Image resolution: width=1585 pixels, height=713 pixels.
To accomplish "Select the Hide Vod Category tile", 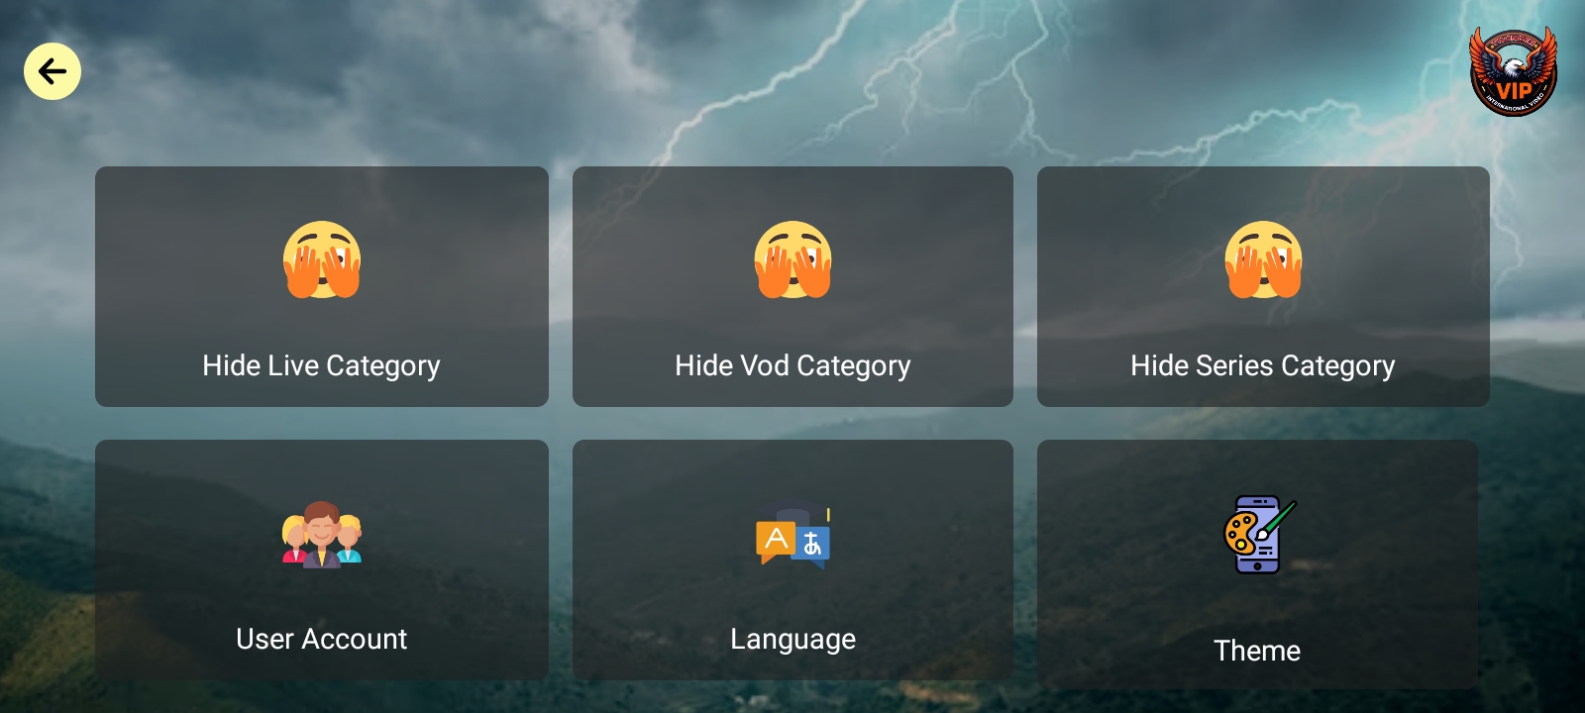I will click(x=792, y=286).
